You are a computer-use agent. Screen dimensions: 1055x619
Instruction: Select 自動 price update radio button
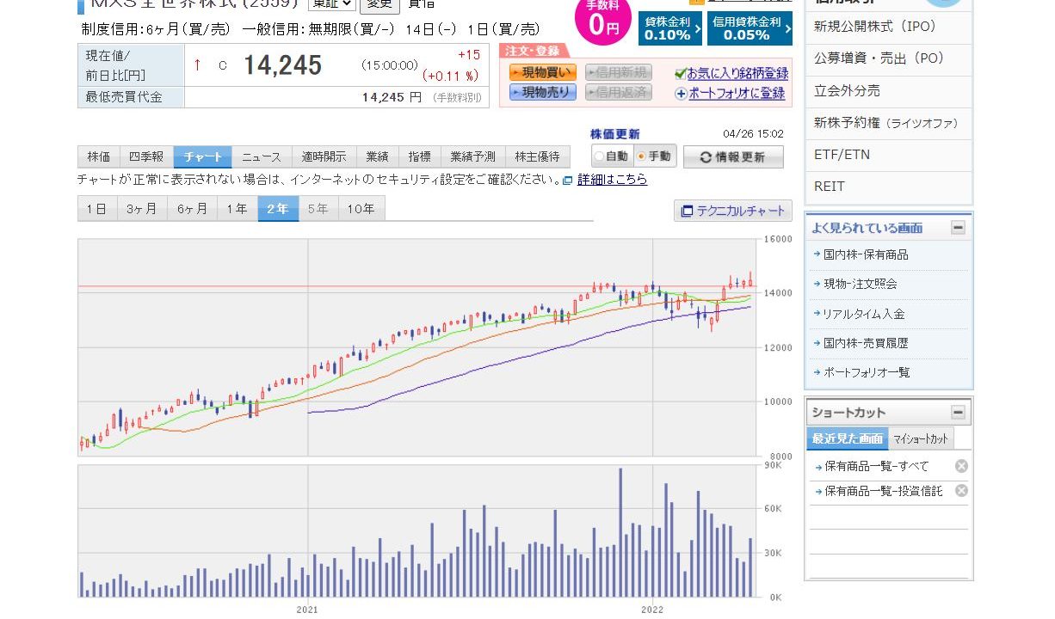coord(598,157)
